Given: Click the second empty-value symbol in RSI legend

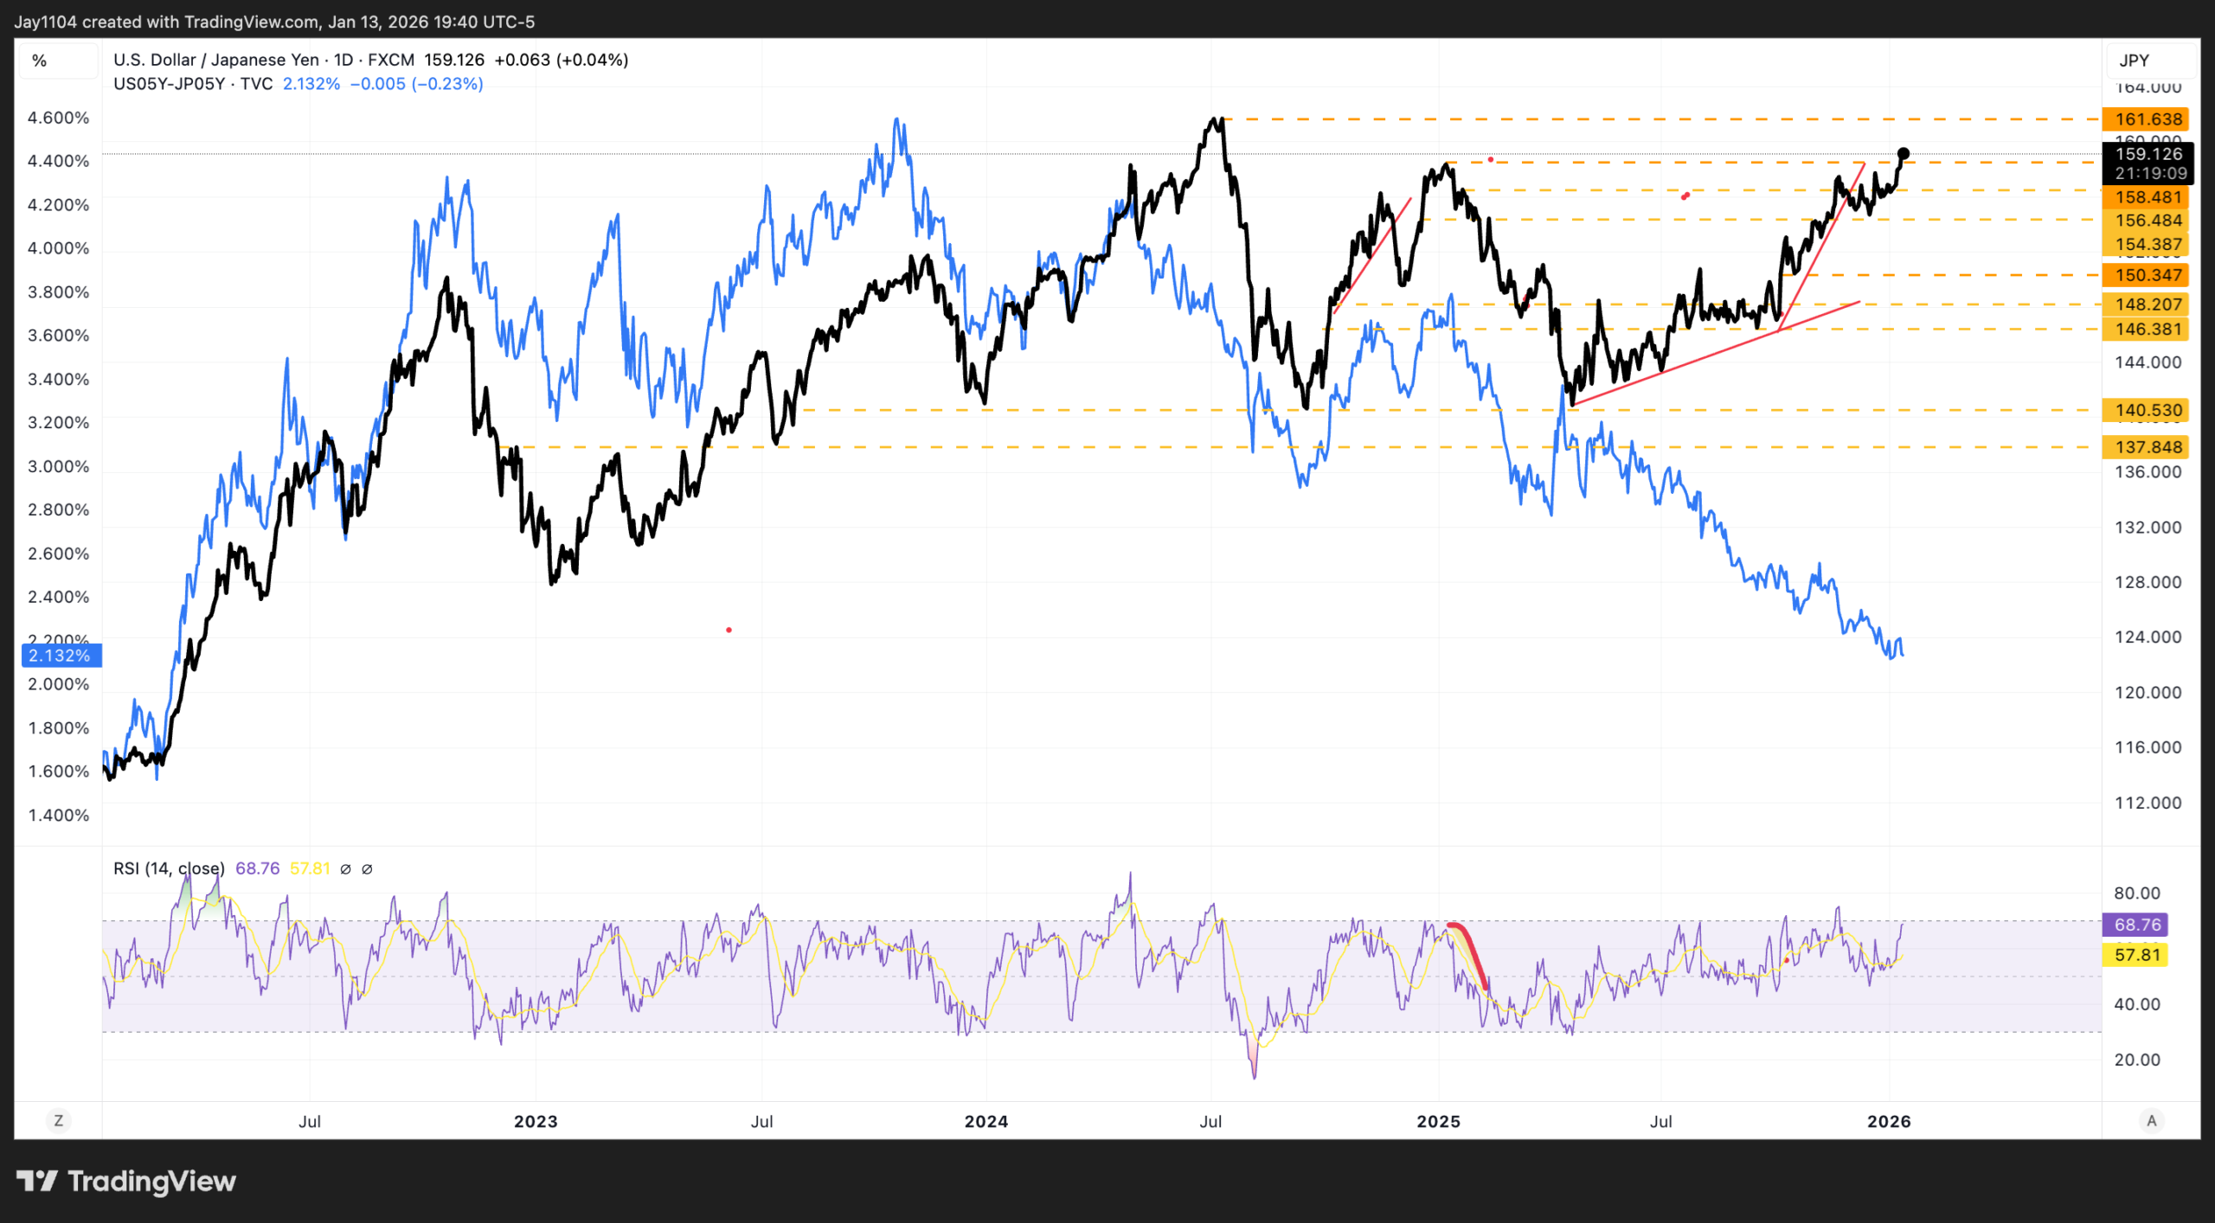Looking at the screenshot, I should (x=367, y=869).
